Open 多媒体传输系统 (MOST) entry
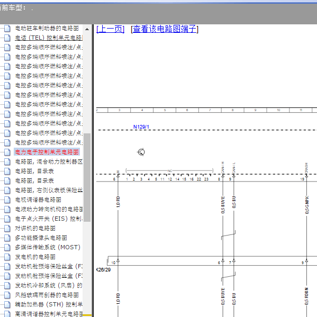Screen dimensions: 317x317 click(x=48, y=247)
